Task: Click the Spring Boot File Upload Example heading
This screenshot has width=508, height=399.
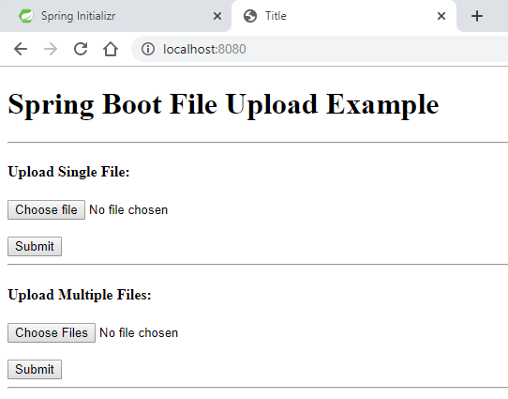Action: 224,104
